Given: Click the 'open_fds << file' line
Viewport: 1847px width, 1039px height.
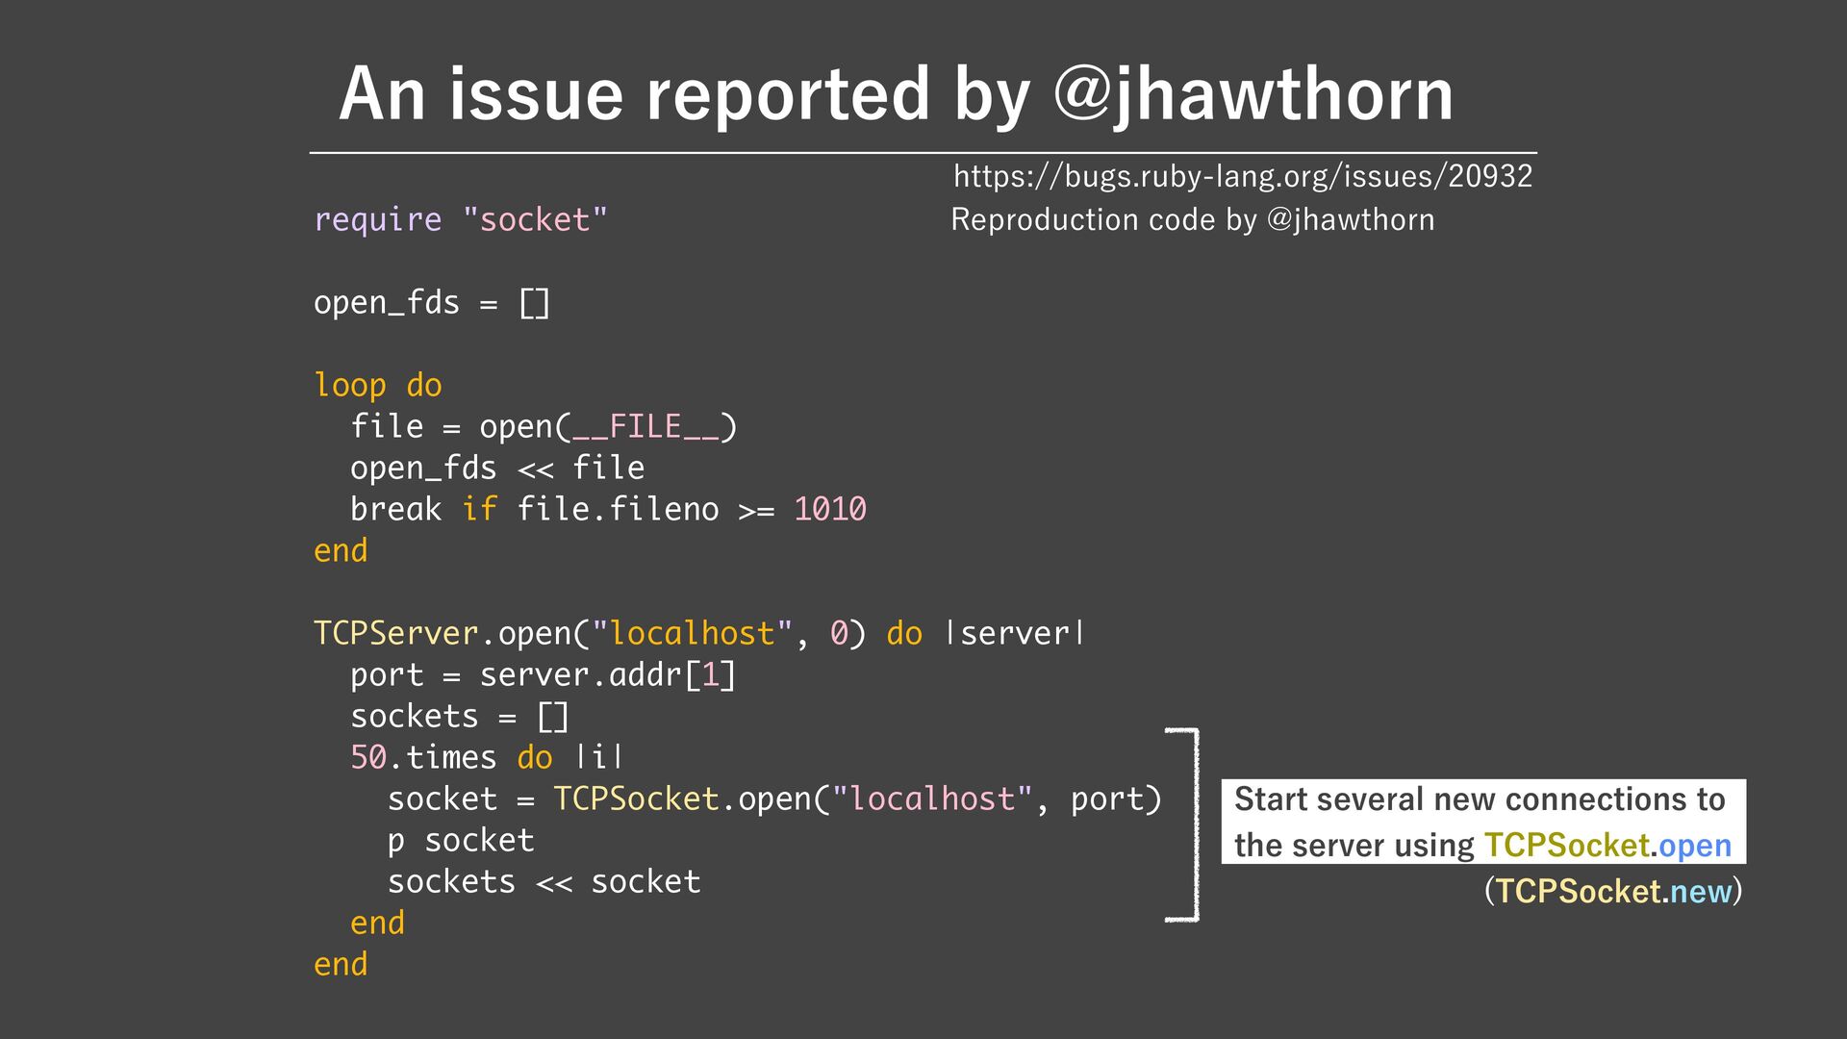Looking at the screenshot, I should tap(496, 469).
